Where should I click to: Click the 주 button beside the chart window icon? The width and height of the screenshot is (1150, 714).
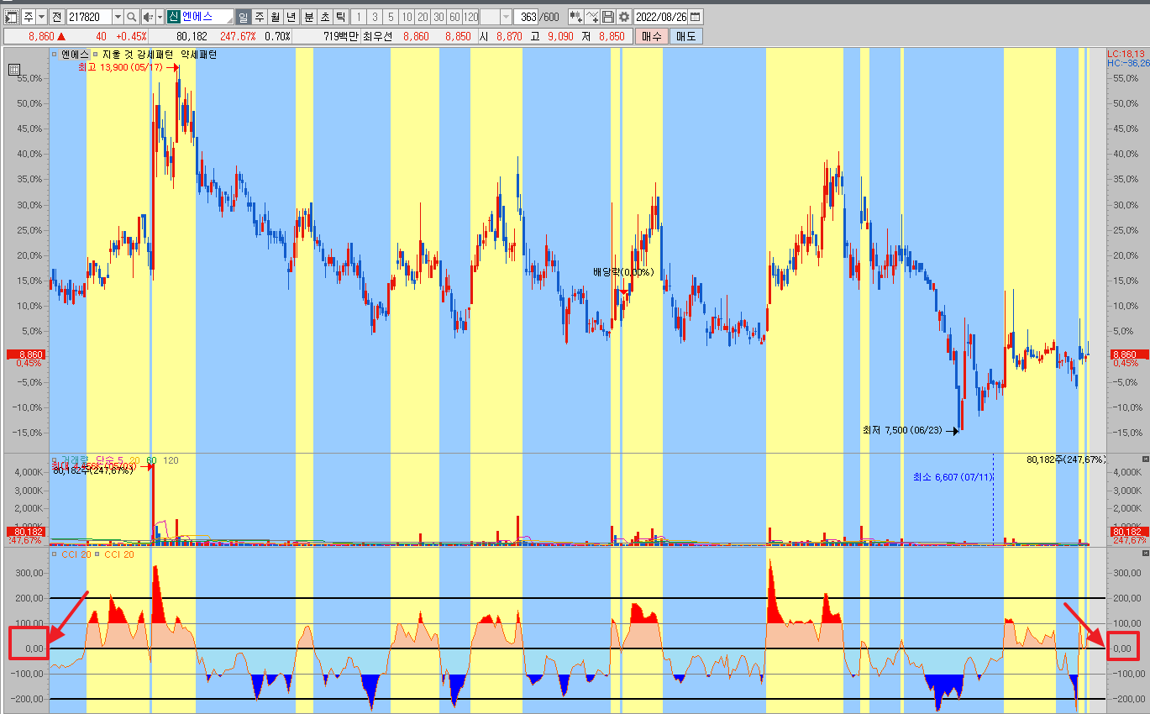tap(28, 17)
